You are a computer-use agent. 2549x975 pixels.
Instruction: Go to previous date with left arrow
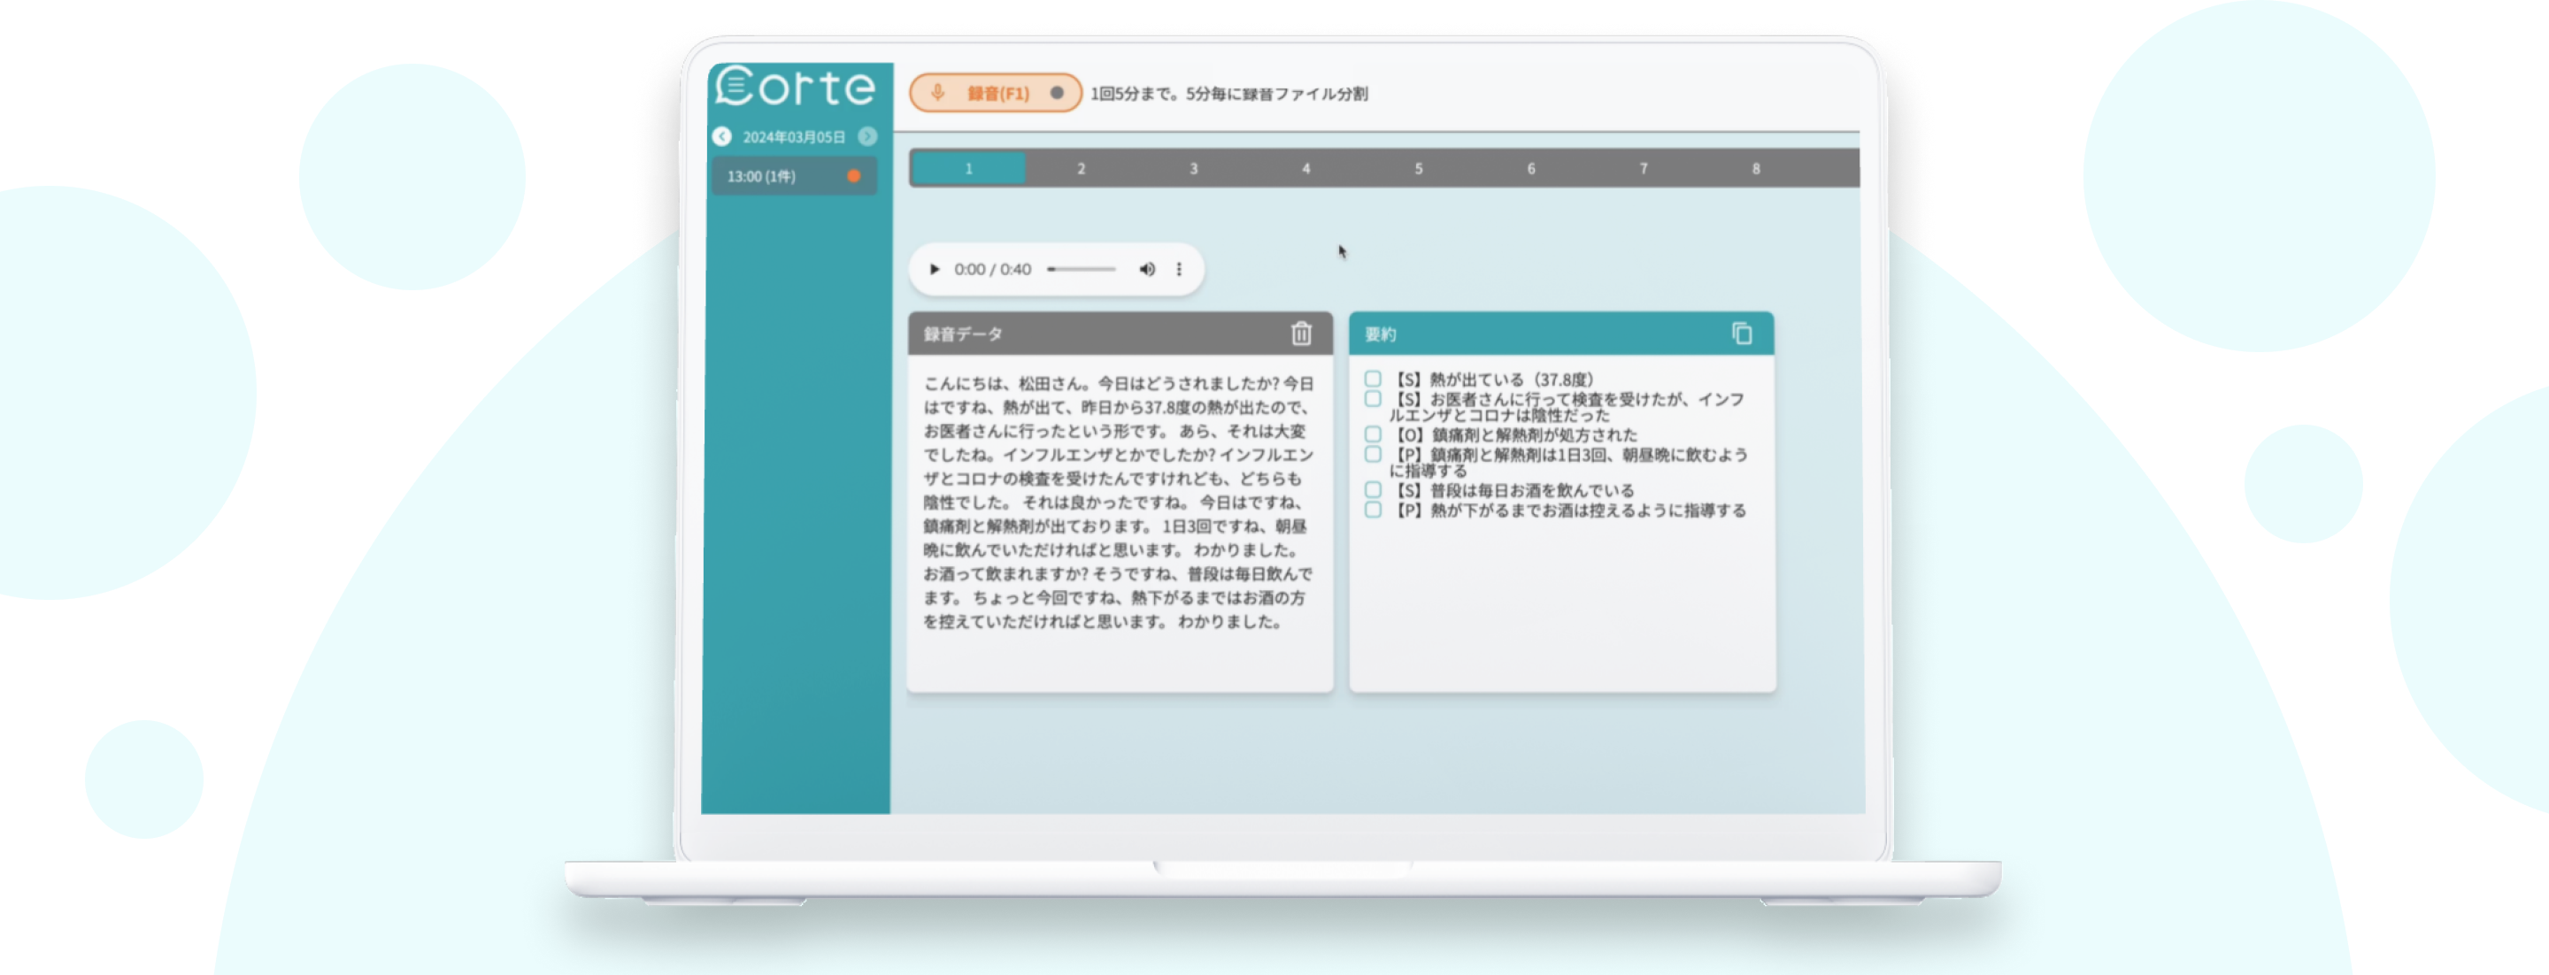(x=722, y=136)
